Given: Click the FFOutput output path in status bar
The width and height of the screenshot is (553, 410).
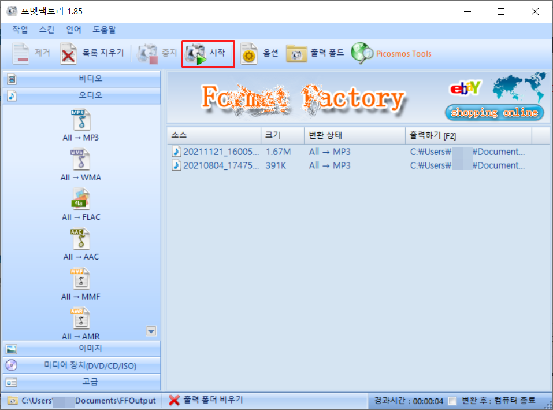Looking at the screenshot, I should (88, 401).
